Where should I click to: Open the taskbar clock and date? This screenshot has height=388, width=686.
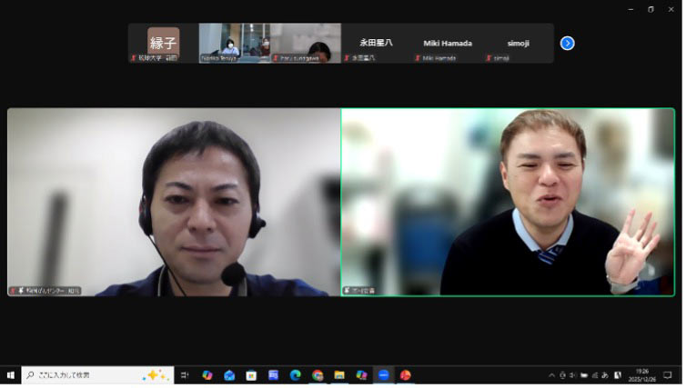(x=642, y=375)
